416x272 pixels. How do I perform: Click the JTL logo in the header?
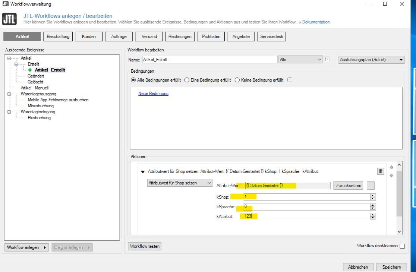9,19
